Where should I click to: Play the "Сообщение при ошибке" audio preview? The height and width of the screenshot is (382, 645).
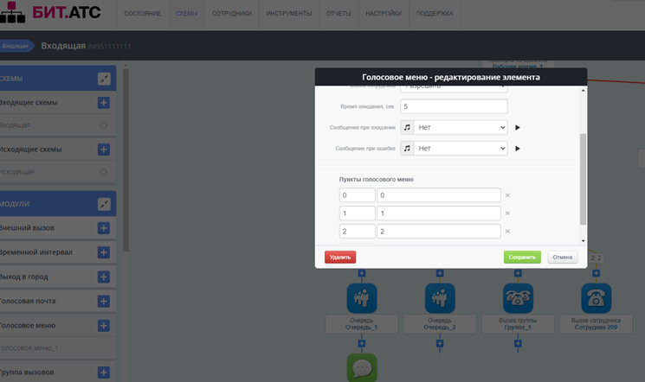click(x=518, y=149)
